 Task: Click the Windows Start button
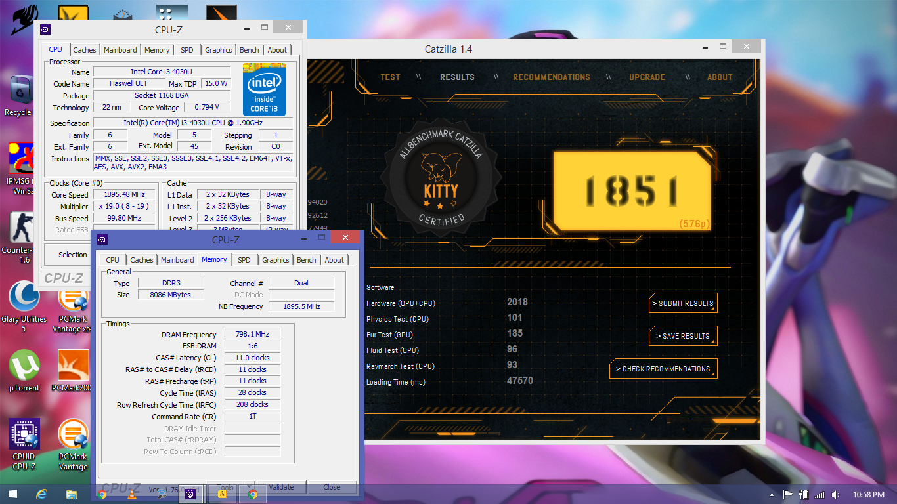click(x=13, y=494)
